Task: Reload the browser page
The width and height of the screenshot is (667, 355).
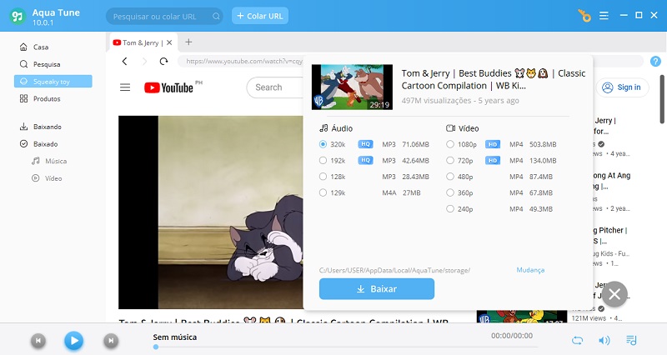Action: tap(163, 61)
